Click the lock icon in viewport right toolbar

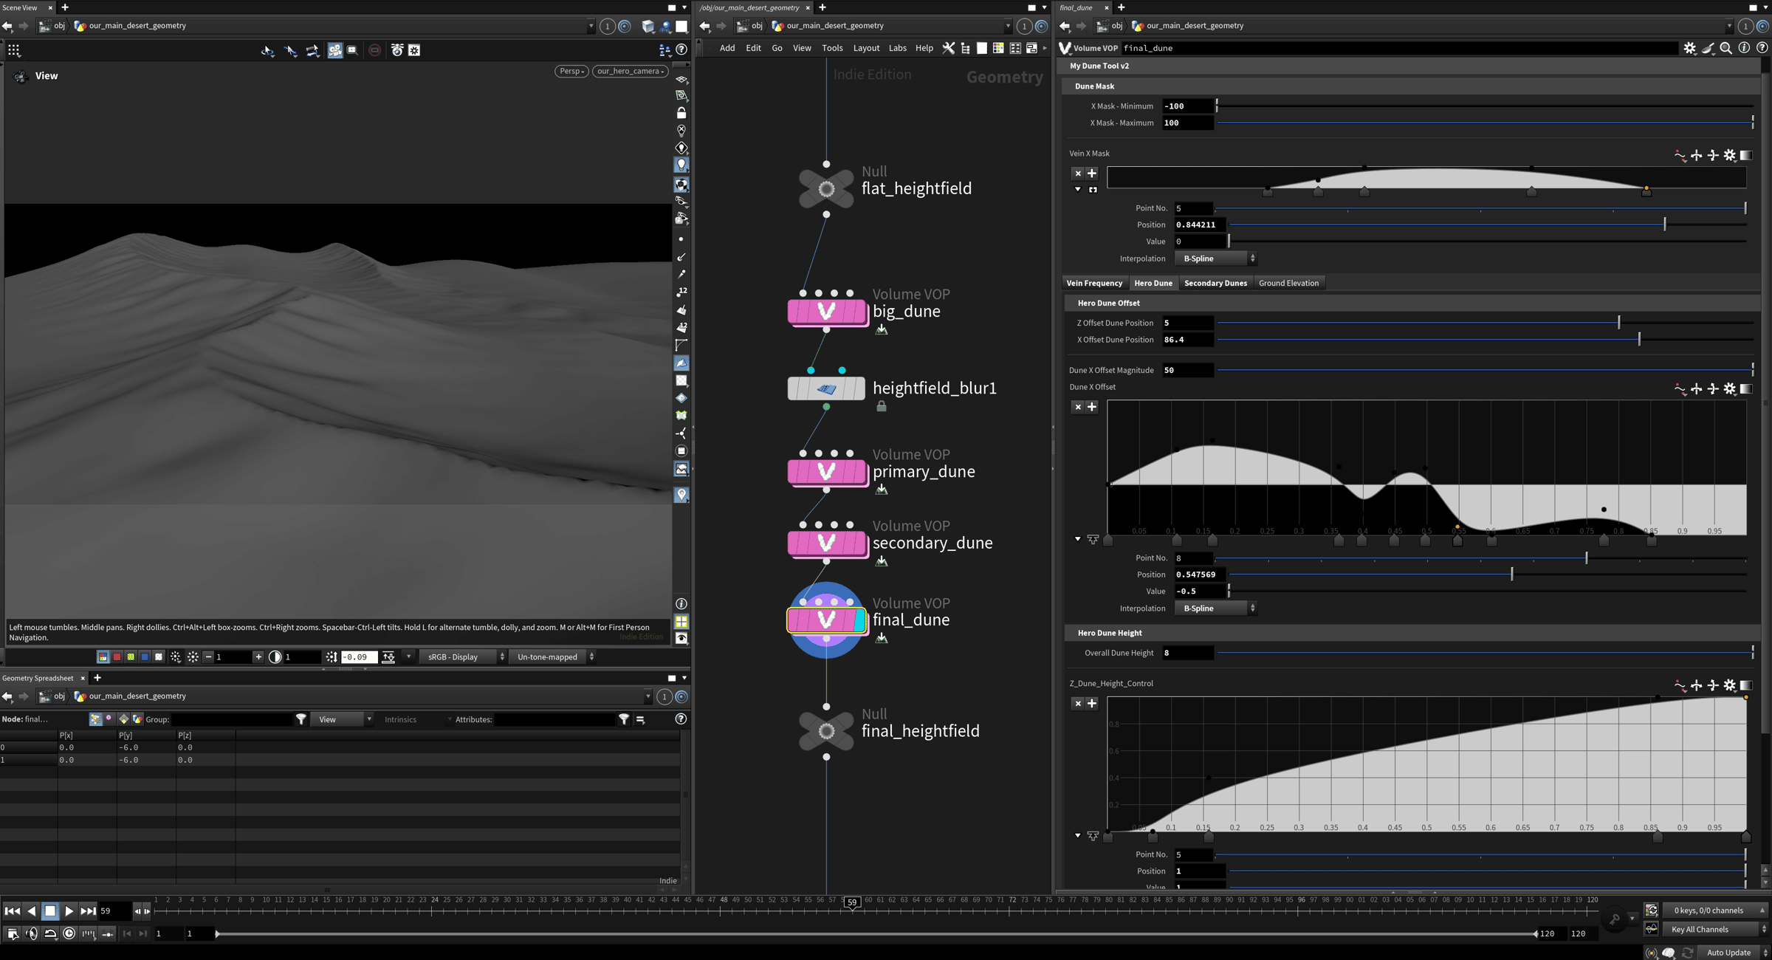tap(681, 113)
